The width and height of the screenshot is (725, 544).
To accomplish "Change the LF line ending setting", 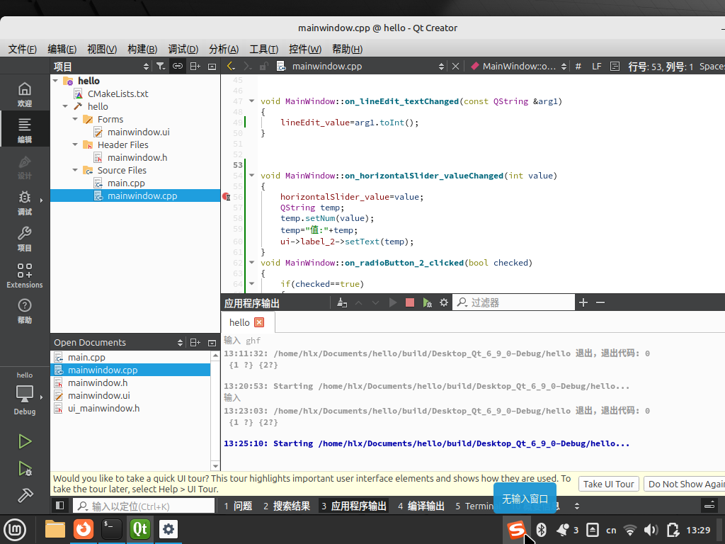I will [596, 66].
